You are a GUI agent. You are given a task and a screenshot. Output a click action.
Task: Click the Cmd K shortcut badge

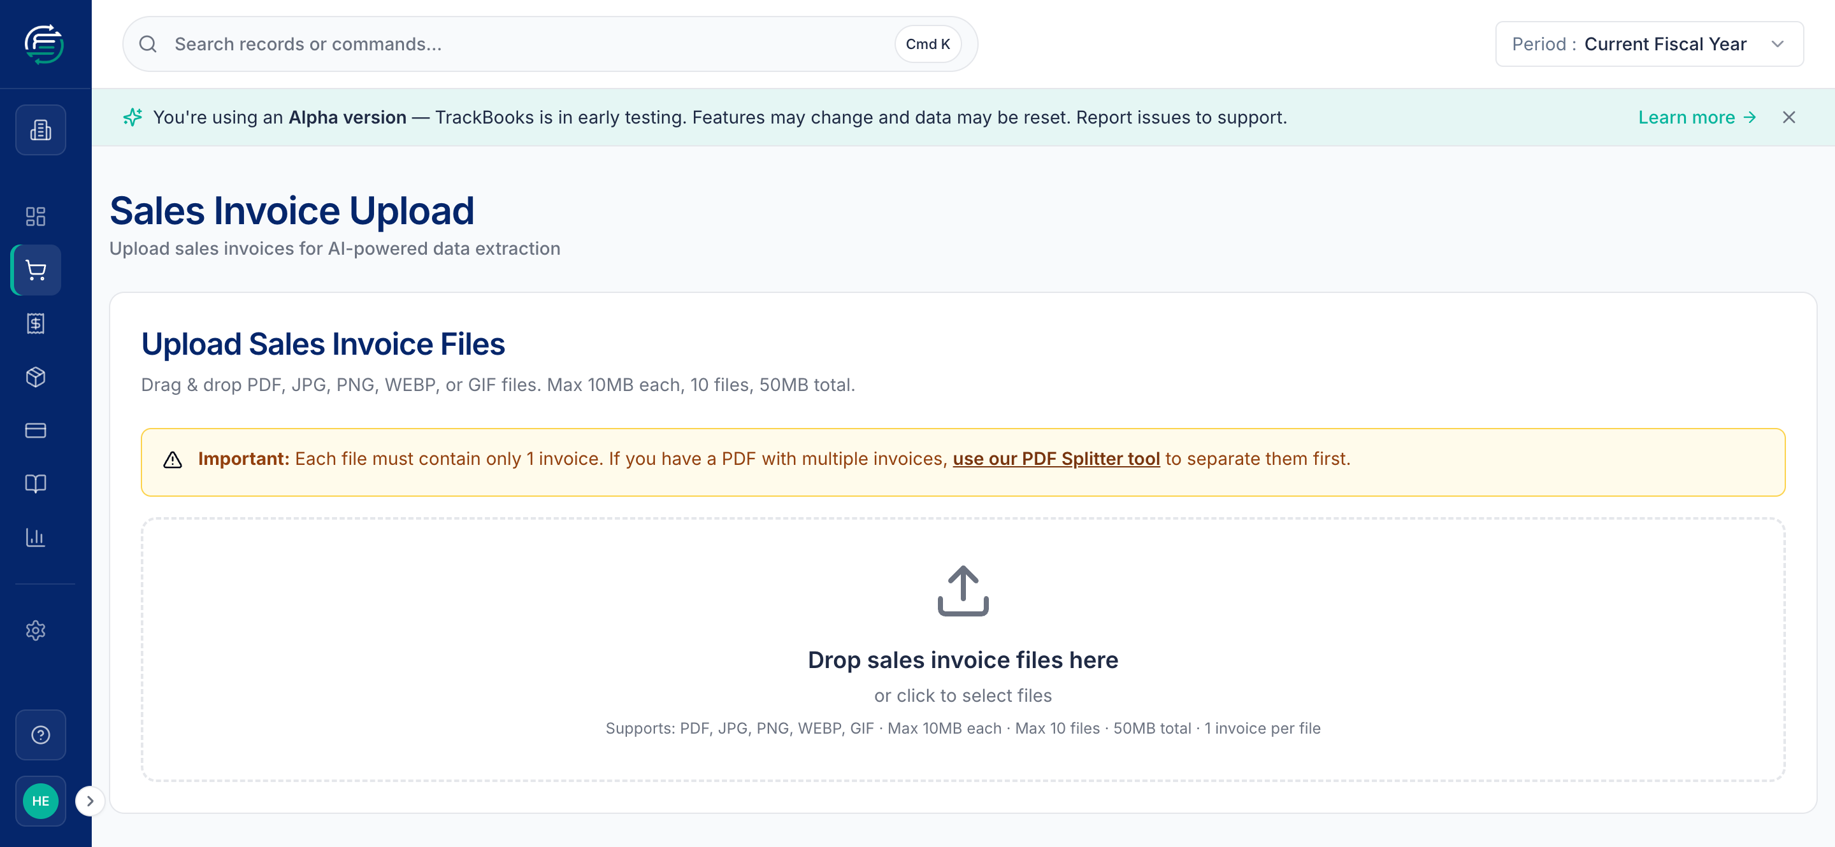coord(928,44)
